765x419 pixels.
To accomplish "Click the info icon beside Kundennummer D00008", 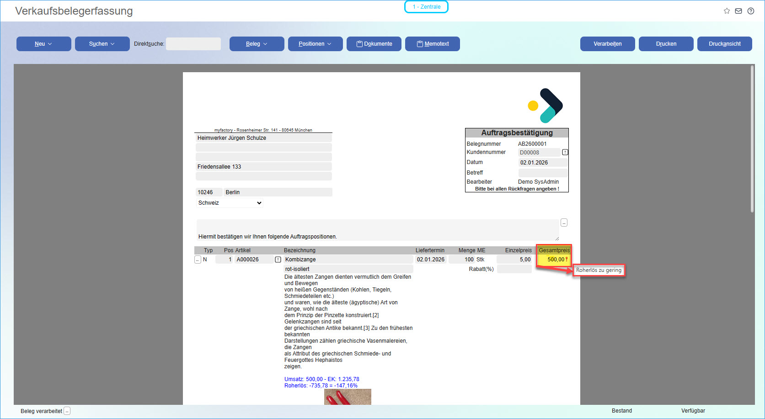I will 565,152.
